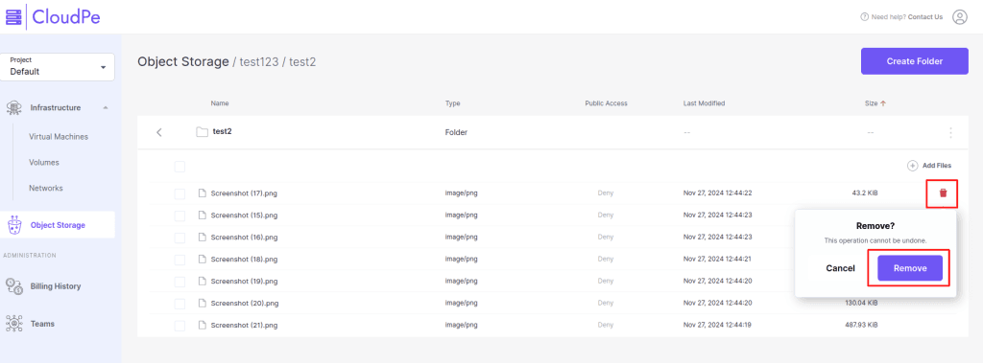983x363 pixels.
Task: Click the Billing History icon
Action: pyautogui.click(x=13, y=286)
